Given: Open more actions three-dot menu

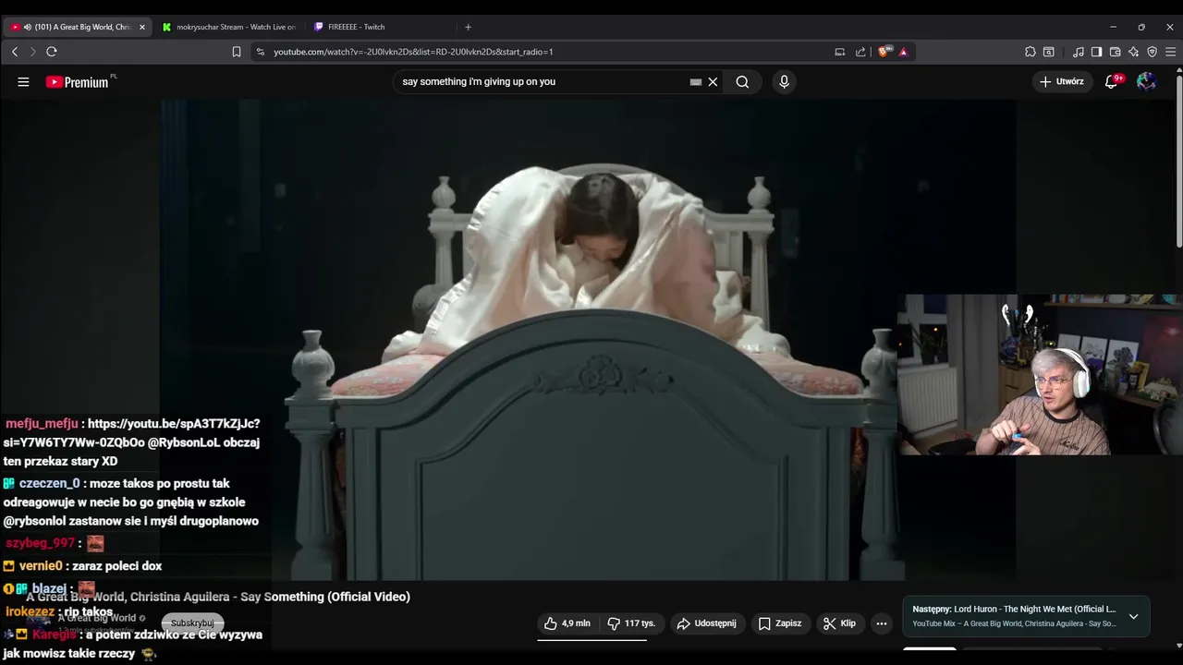Looking at the screenshot, I should coord(881,623).
